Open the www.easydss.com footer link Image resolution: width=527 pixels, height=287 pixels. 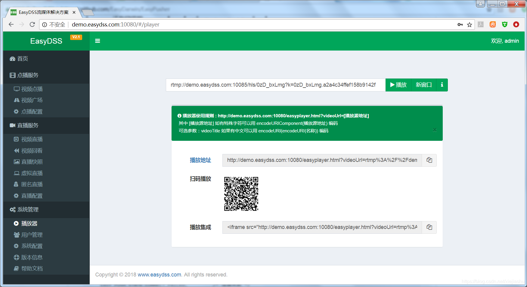point(160,275)
